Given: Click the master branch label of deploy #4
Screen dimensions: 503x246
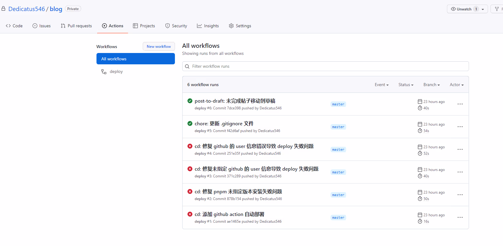Looking at the screenshot, I should pos(338,149).
